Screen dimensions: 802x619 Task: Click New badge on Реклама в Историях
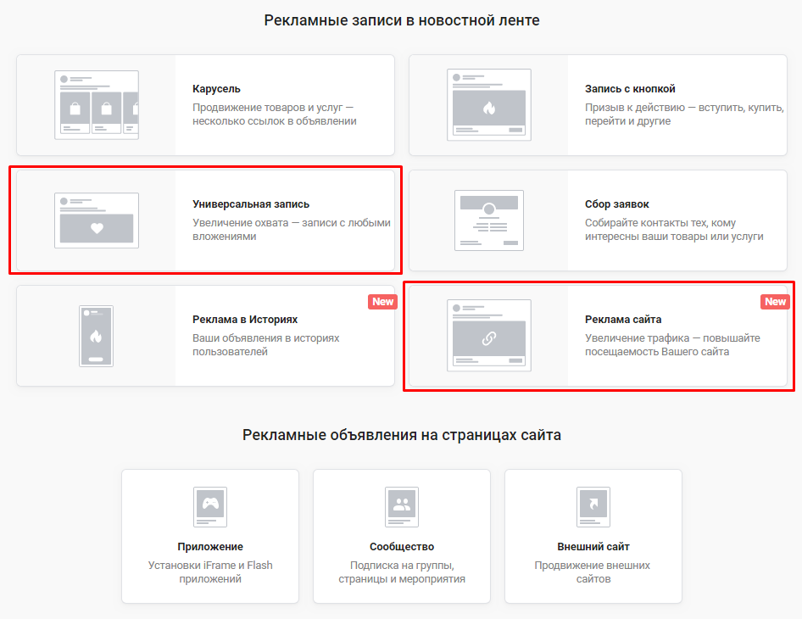pos(382,302)
